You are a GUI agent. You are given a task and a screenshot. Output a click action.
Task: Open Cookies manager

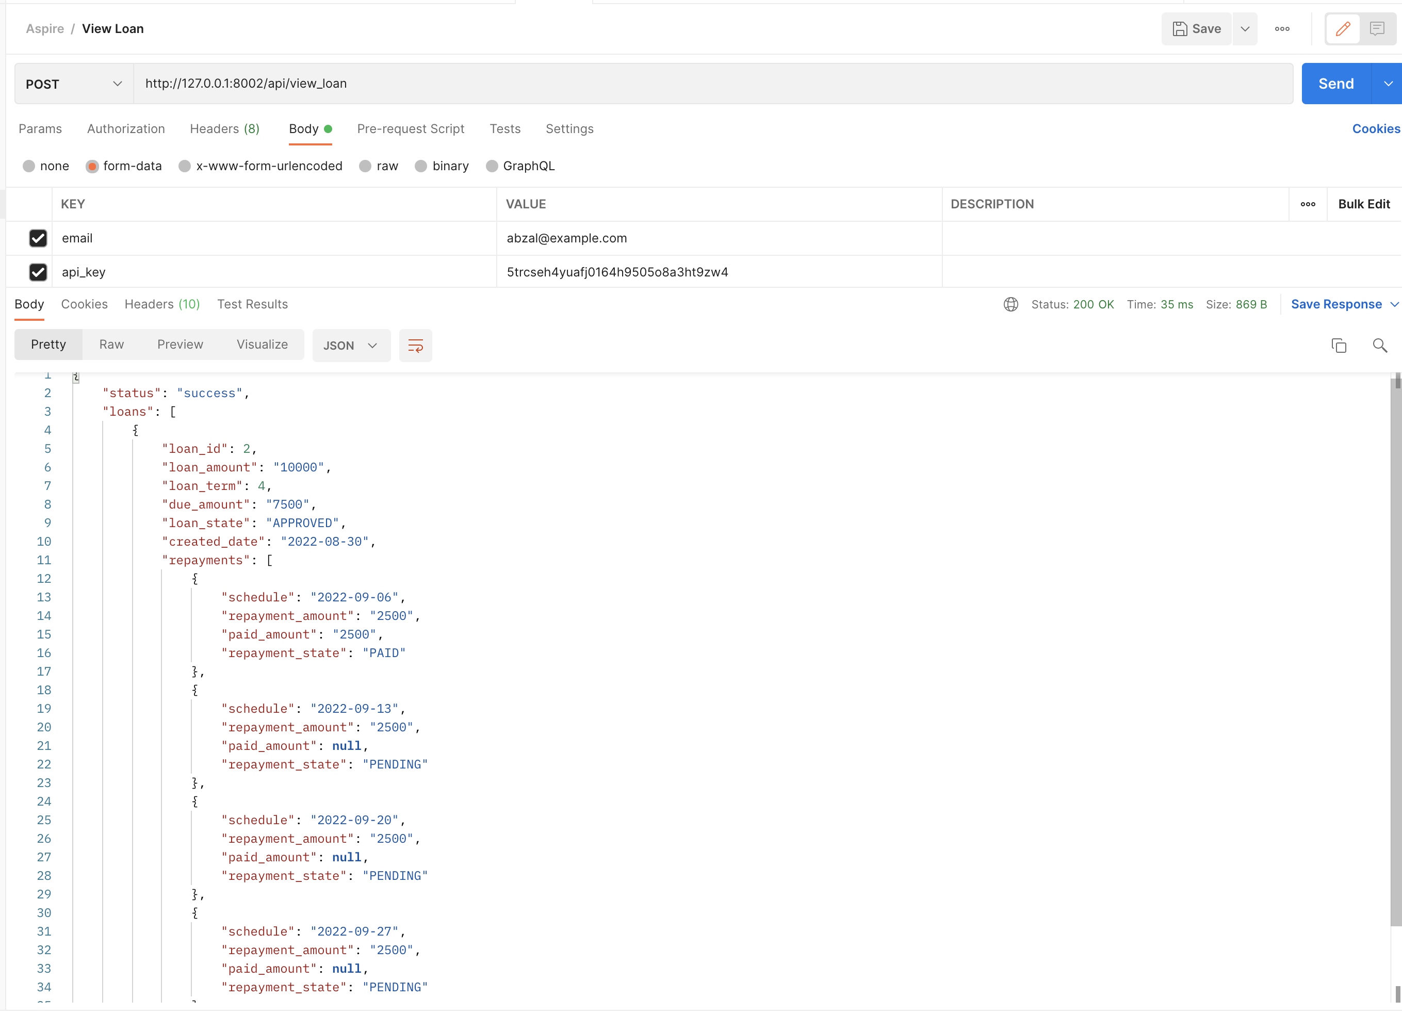(x=1375, y=128)
